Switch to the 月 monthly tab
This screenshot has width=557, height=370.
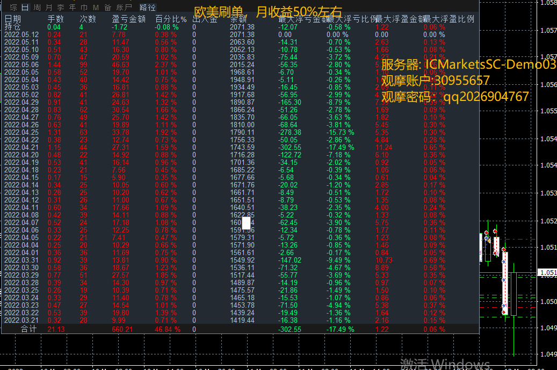coord(49,8)
